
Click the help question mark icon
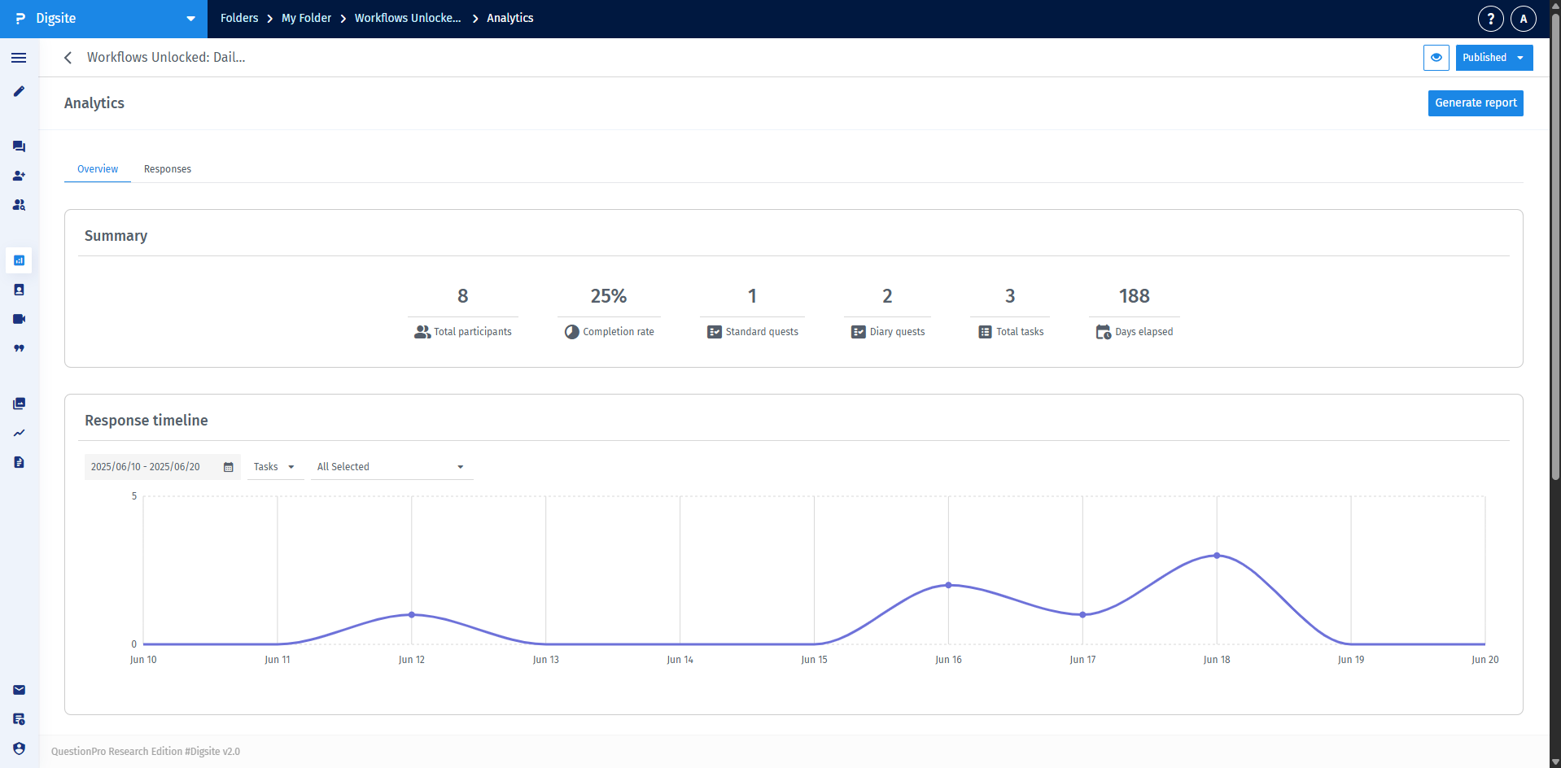[x=1490, y=18]
